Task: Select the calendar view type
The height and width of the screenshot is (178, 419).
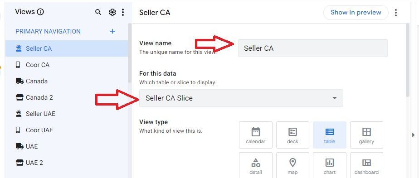Action: pyautogui.click(x=256, y=135)
